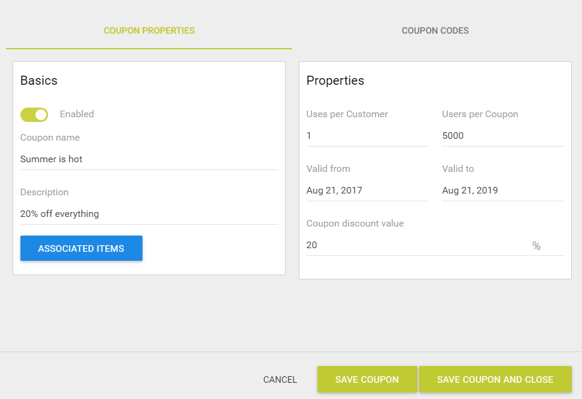Cancel editing the coupon
Screen dimensions: 582x399
[280, 379]
